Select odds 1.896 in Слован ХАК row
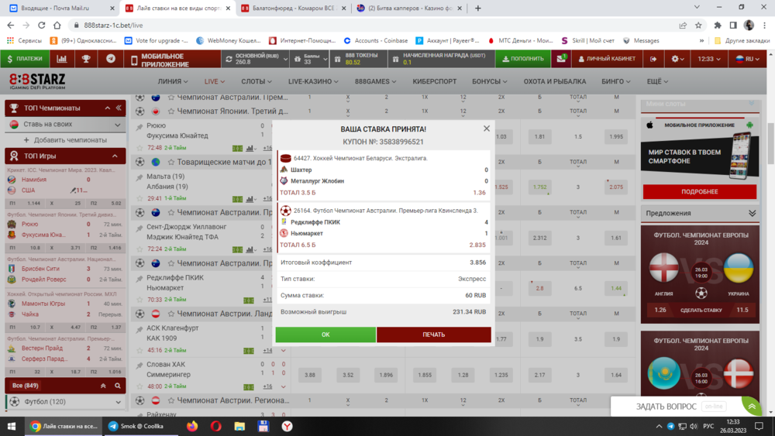 click(x=386, y=375)
